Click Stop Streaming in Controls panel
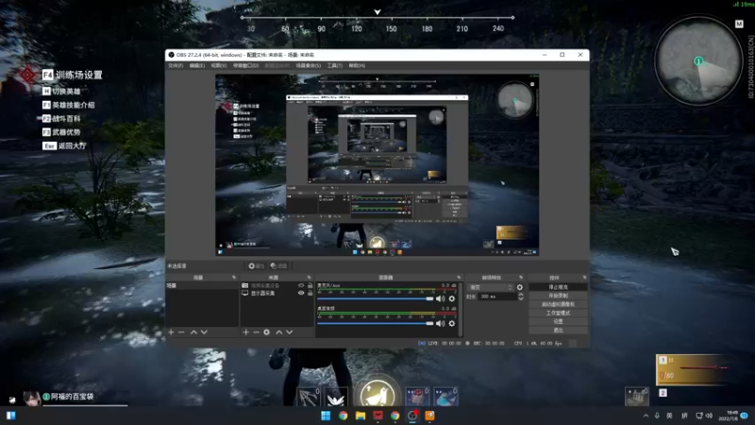The width and height of the screenshot is (755, 425). [558, 287]
